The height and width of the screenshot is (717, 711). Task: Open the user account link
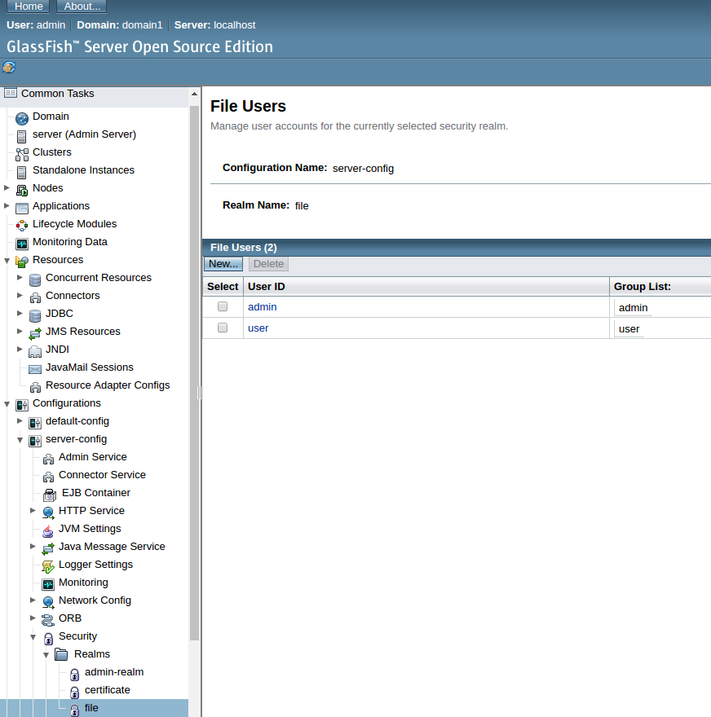click(258, 328)
